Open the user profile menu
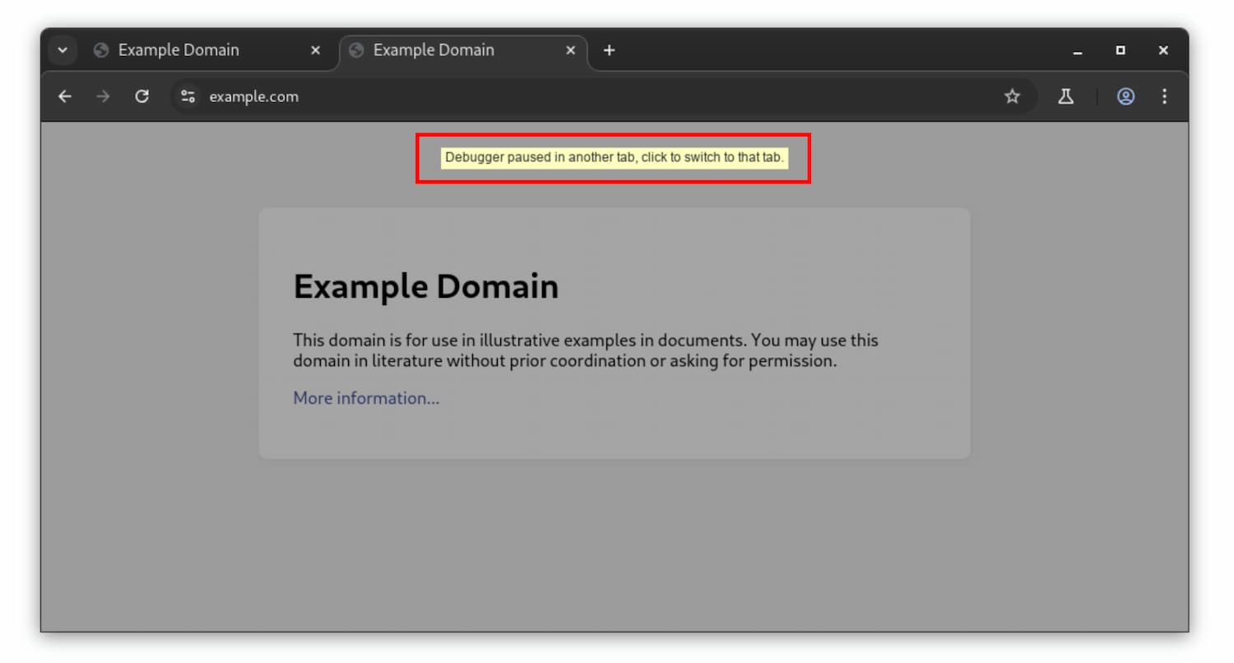The width and height of the screenshot is (1234, 663). pyautogui.click(x=1125, y=96)
